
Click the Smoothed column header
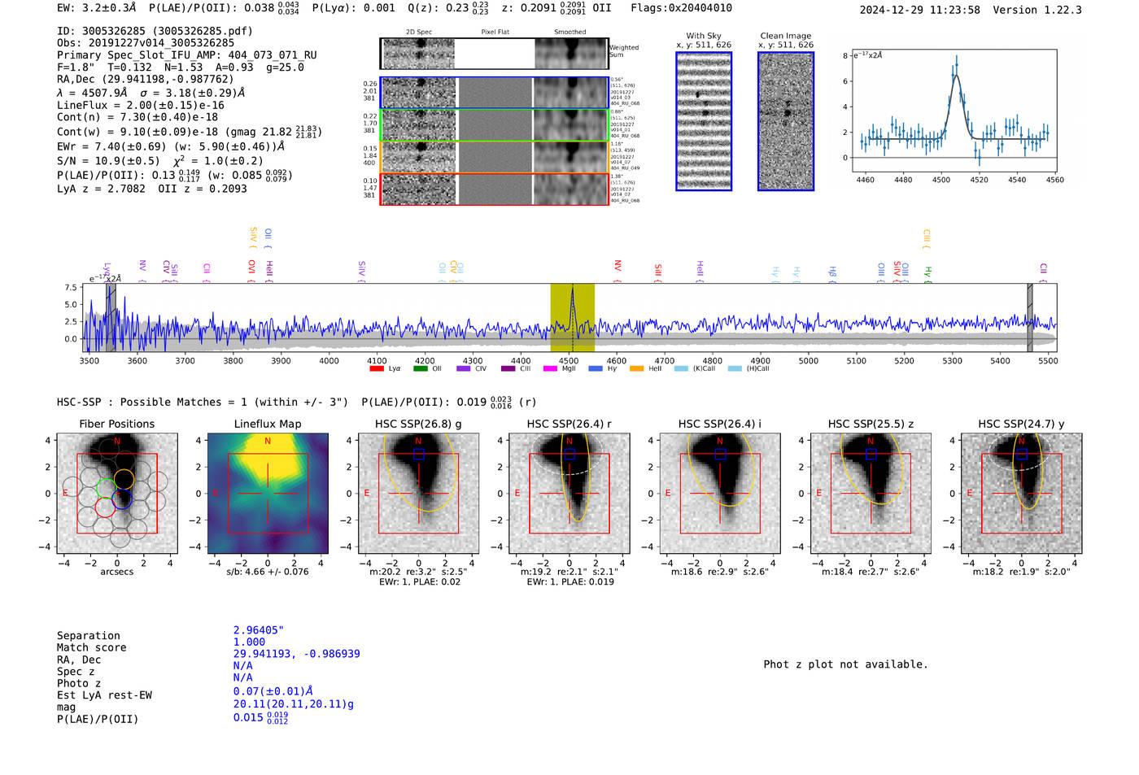570,33
